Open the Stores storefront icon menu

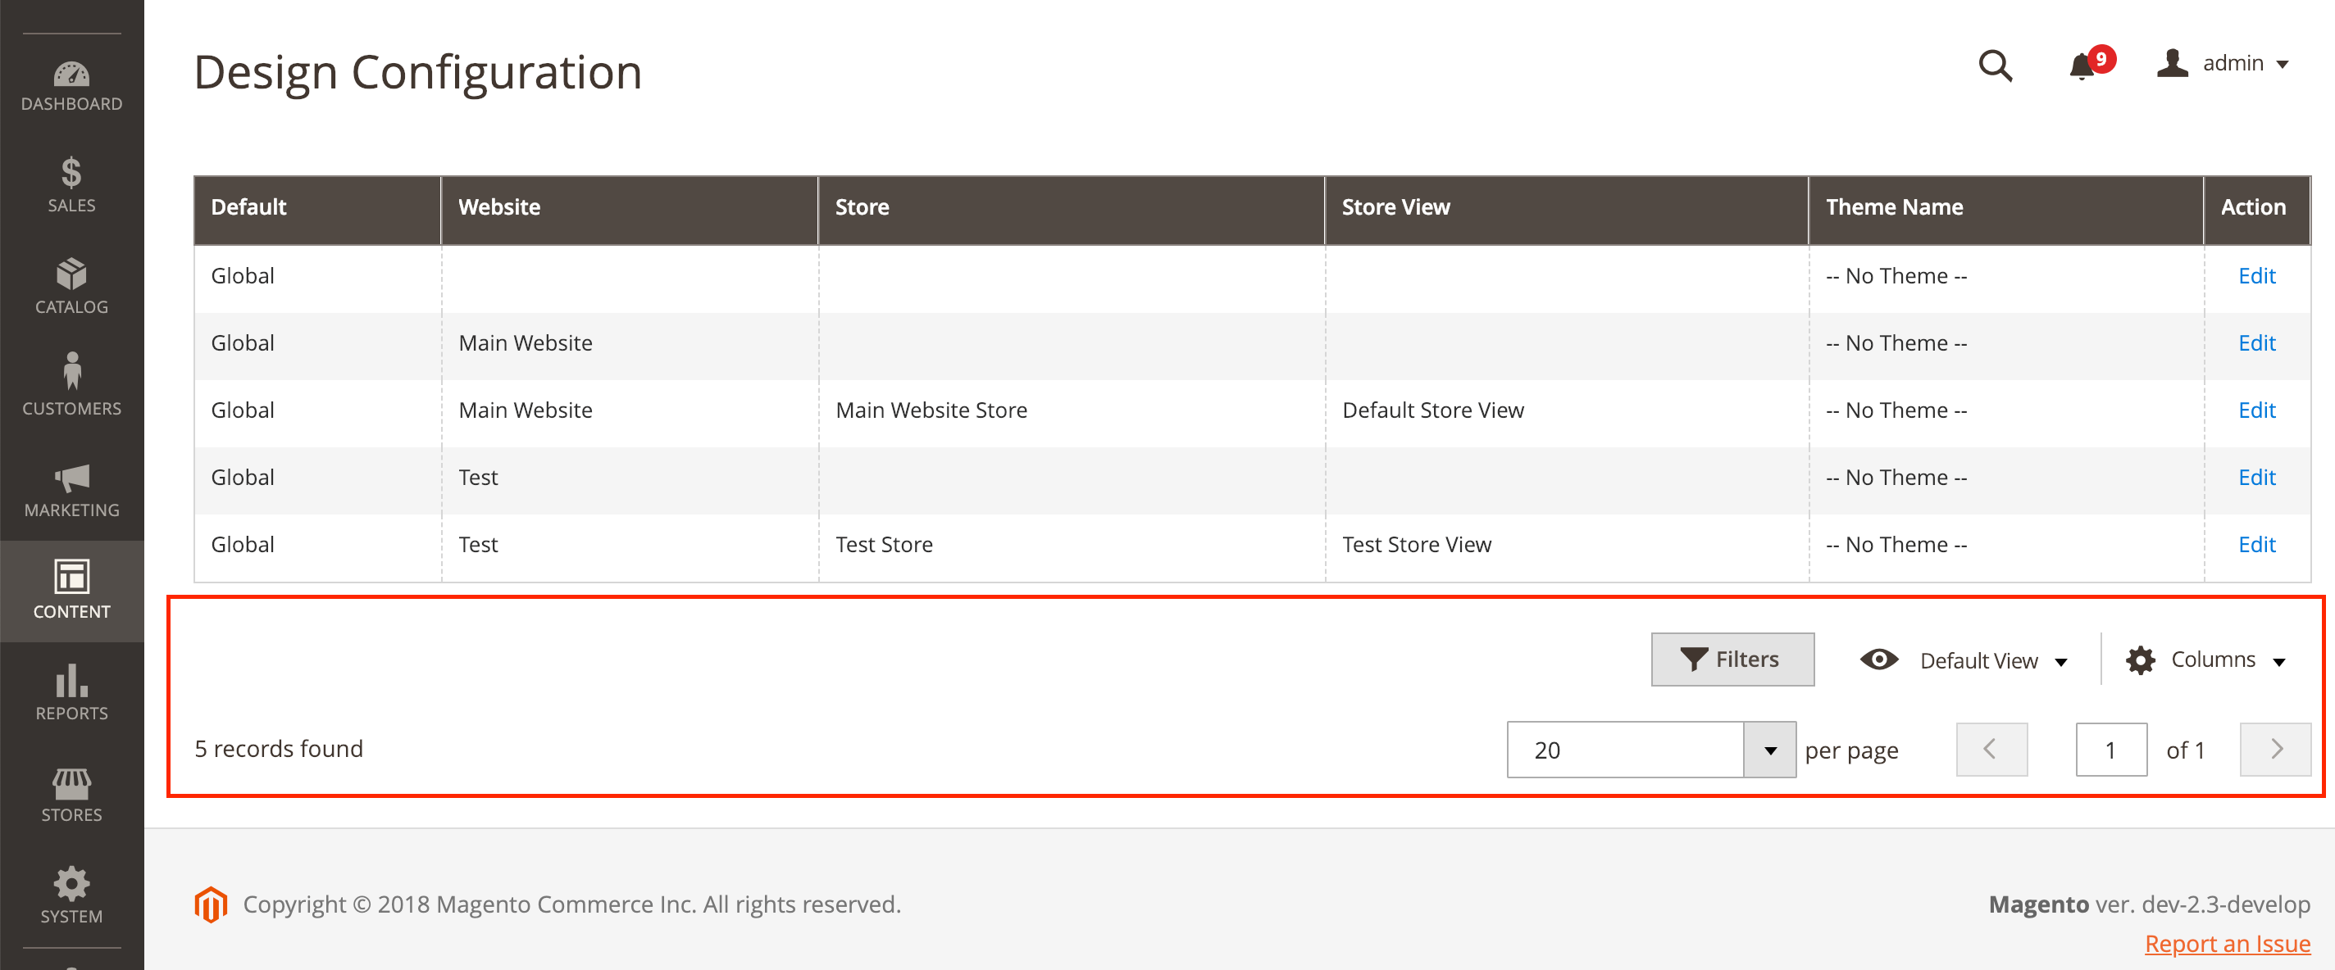point(71,795)
